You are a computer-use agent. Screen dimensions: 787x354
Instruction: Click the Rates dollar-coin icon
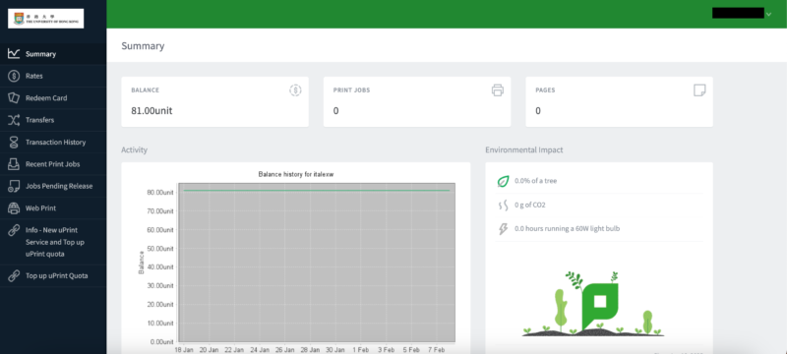pyautogui.click(x=14, y=76)
